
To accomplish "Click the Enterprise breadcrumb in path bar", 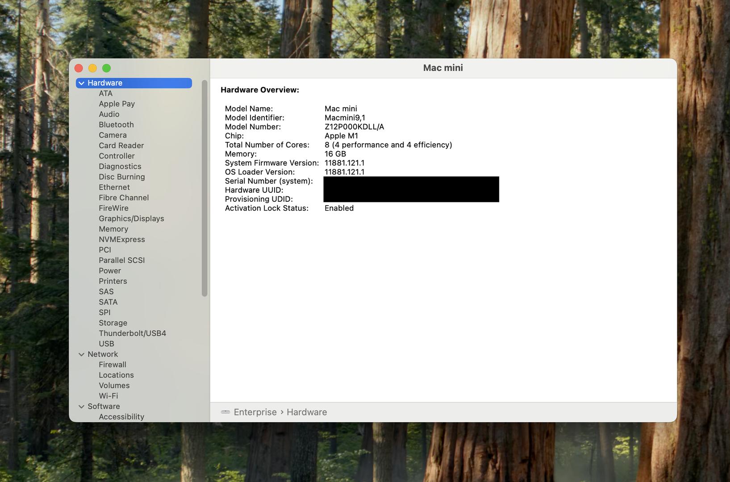I will pos(255,412).
